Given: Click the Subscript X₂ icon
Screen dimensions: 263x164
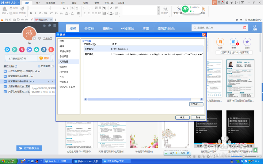Looking at the screenshot, I should 56,13.
